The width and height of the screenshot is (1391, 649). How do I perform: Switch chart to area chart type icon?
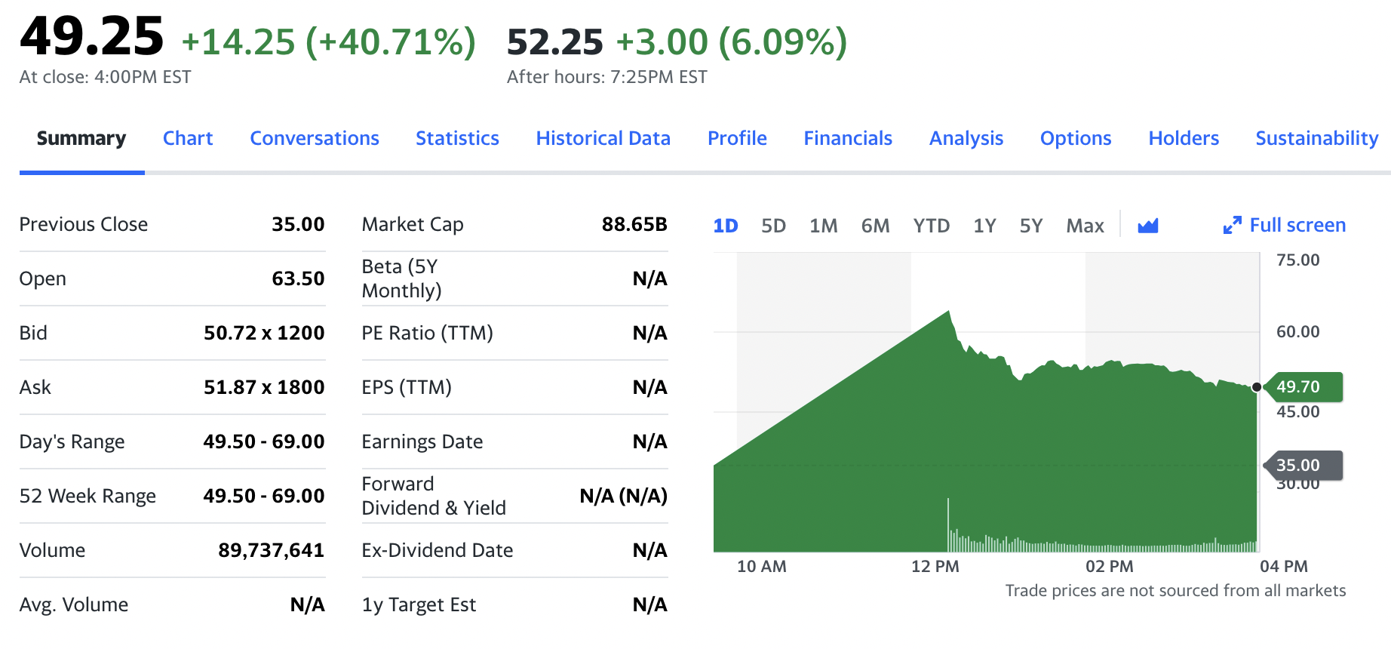1148,225
